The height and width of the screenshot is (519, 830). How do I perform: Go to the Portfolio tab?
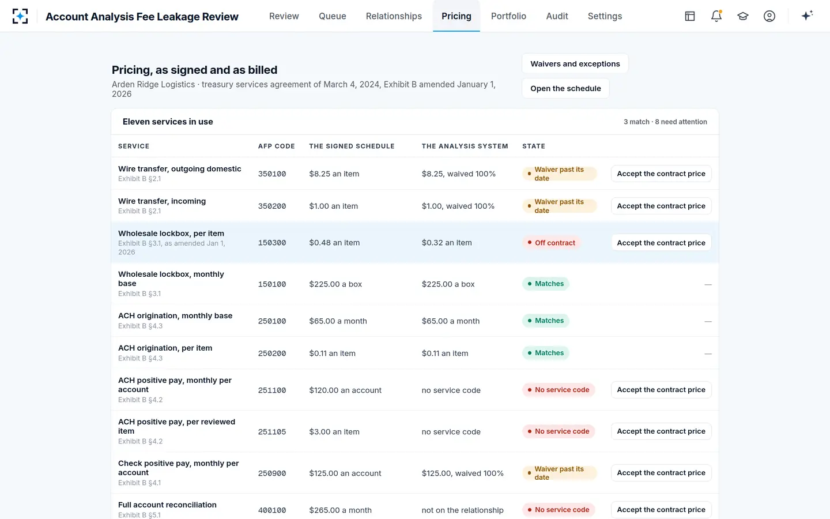click(x=508, y=16)
